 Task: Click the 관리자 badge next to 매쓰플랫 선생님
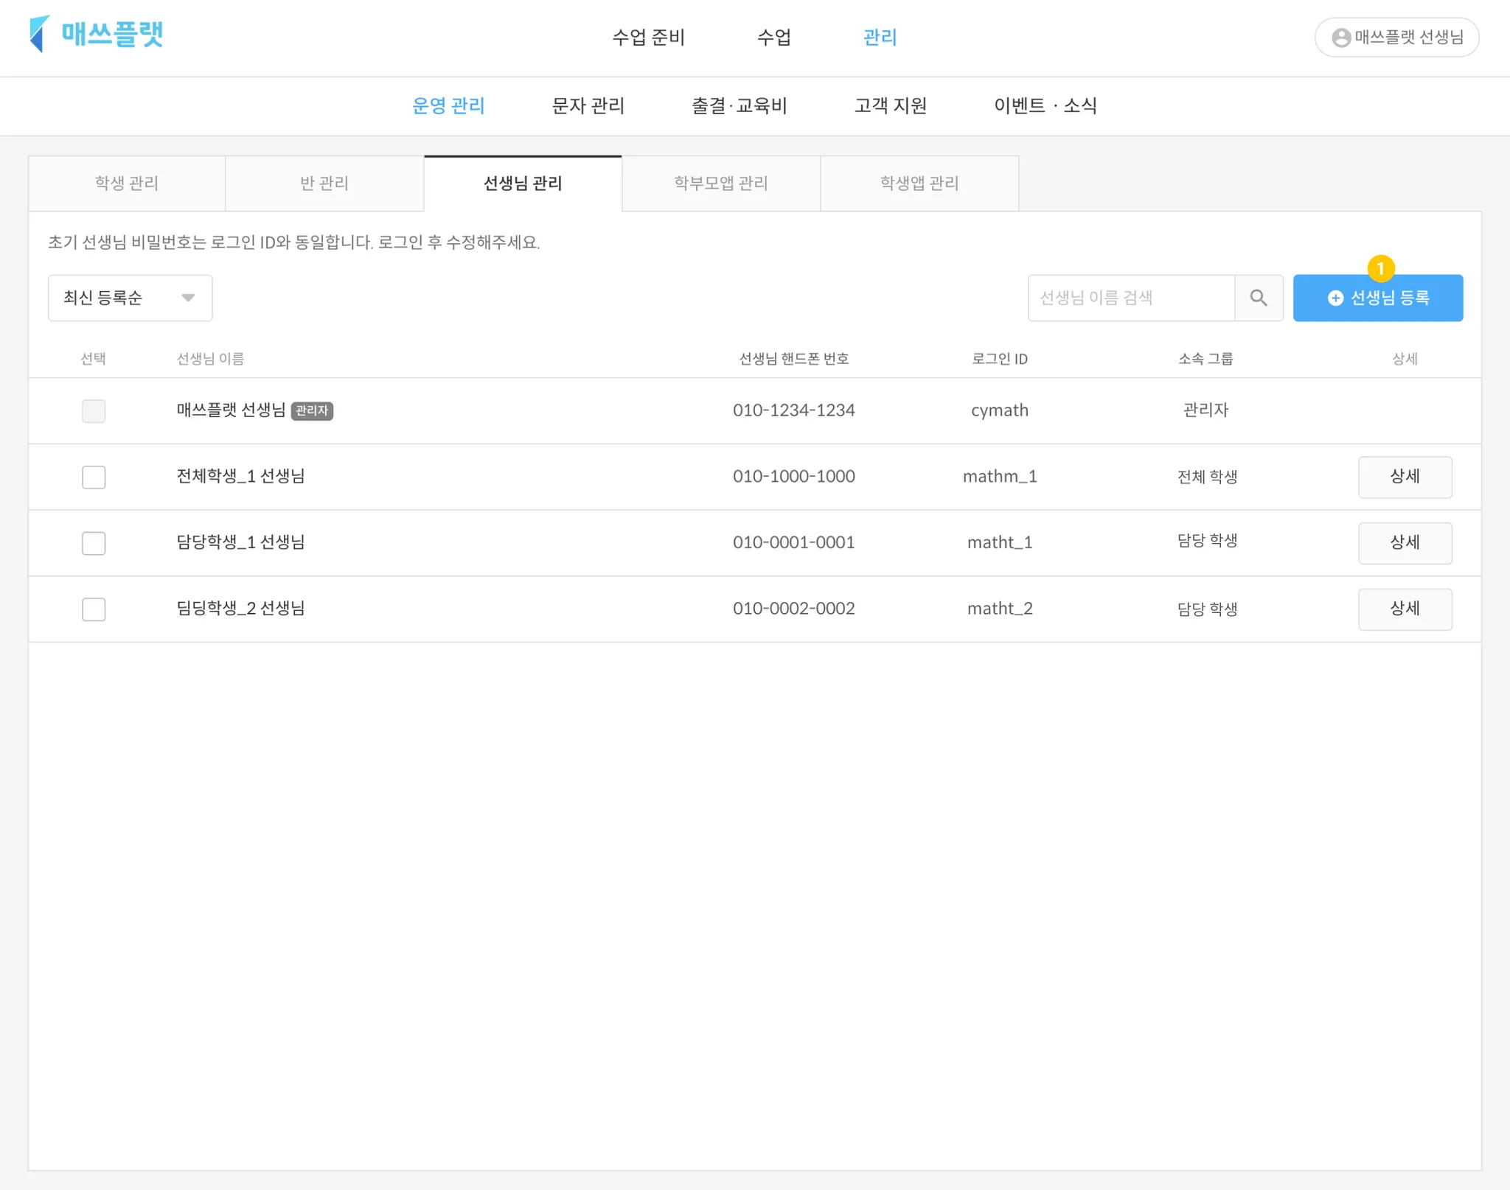312,410
